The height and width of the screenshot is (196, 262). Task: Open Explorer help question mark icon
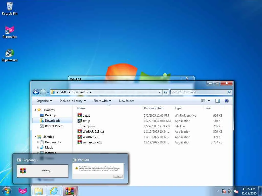[227, 101]
